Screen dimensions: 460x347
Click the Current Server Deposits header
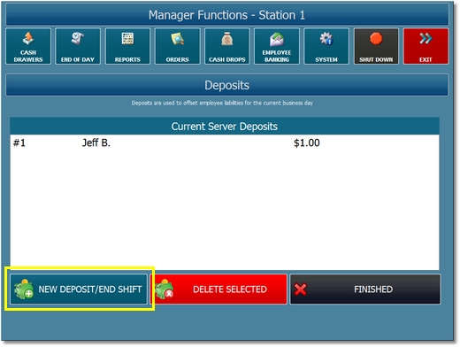click(x=225, y=127)
